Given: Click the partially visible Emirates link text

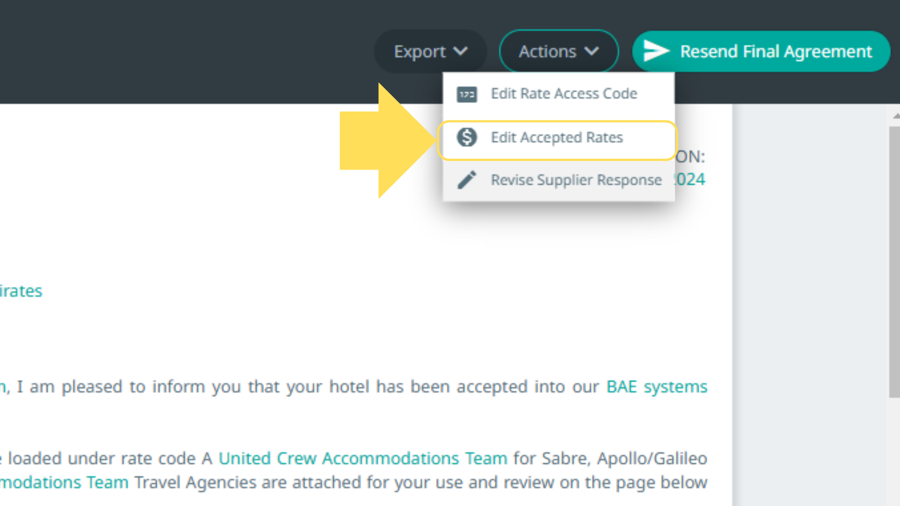Looking at the screenshot, I should point(21,291).
